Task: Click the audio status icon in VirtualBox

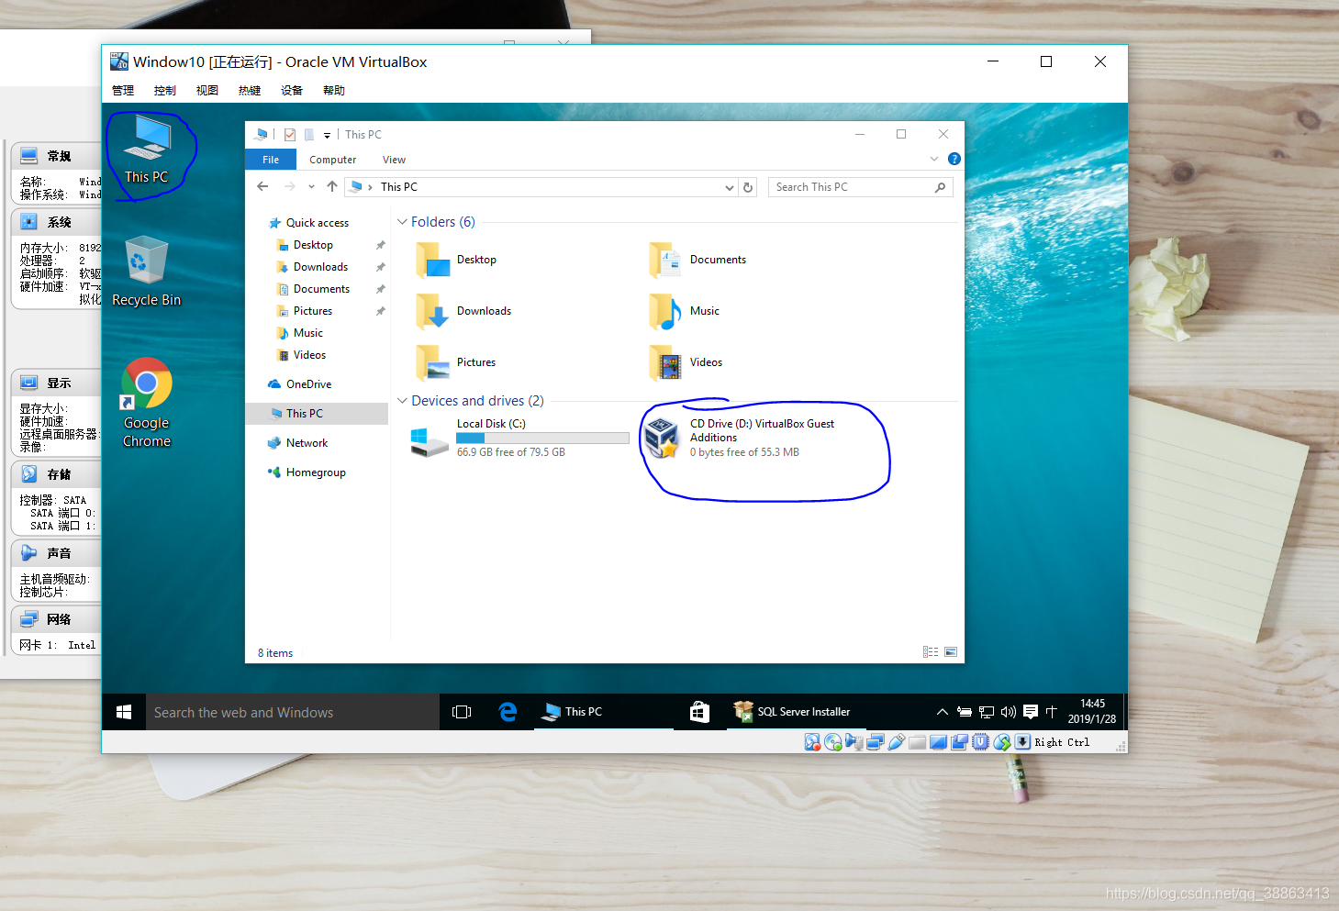Action: [x=854, y=742]
